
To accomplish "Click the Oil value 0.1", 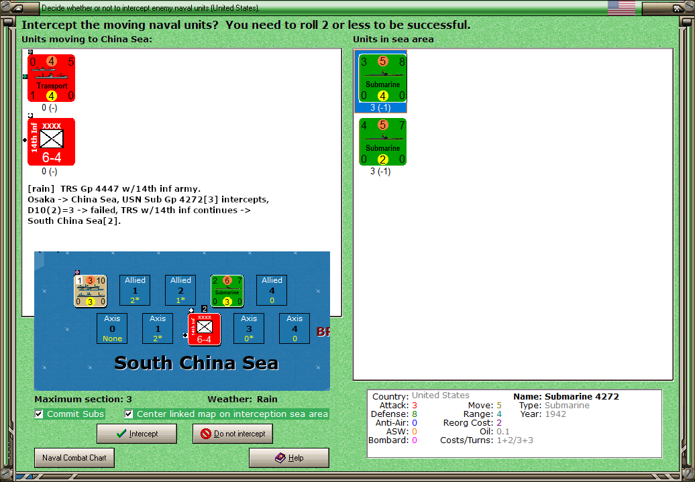I will (503, 432).
